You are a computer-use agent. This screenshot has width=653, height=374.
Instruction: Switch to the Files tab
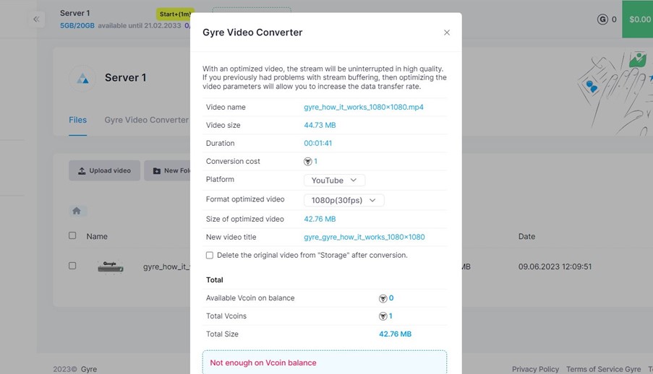point(77,120)
